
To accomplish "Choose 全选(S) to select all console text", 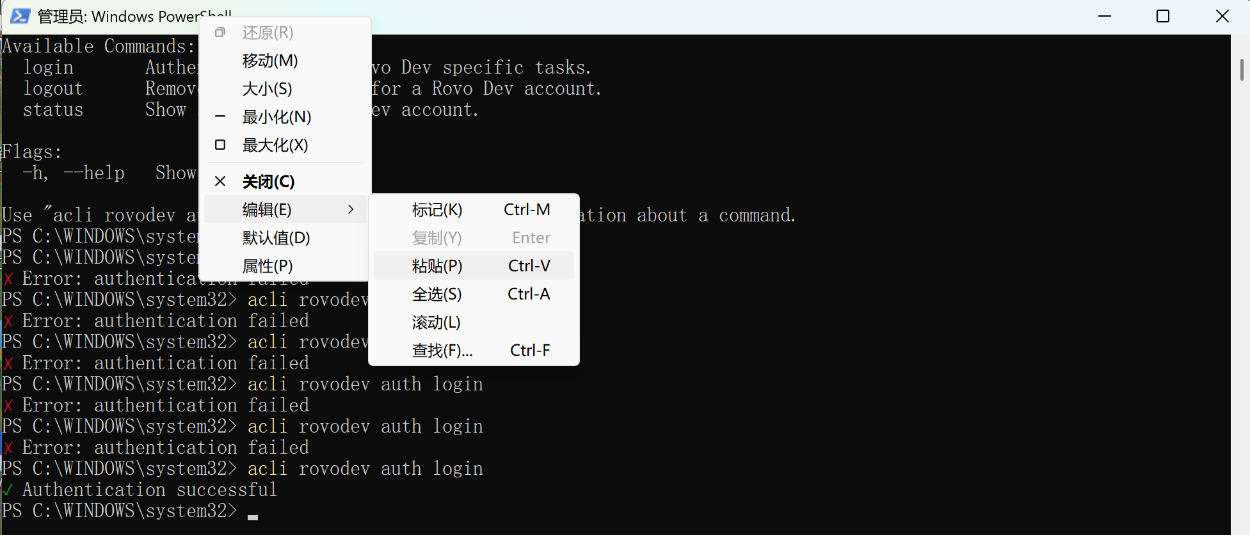I will (437, 294).
